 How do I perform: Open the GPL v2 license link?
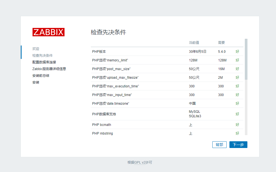coord(140,163)
